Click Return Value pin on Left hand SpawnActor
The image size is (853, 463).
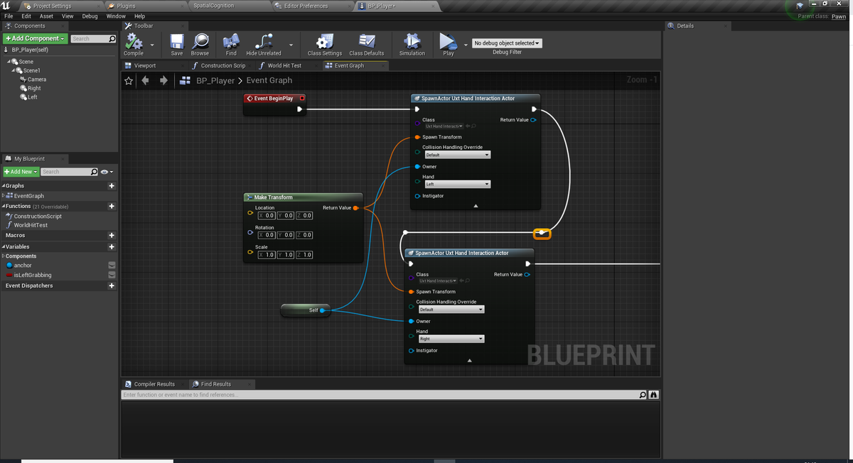click(533, 120)
